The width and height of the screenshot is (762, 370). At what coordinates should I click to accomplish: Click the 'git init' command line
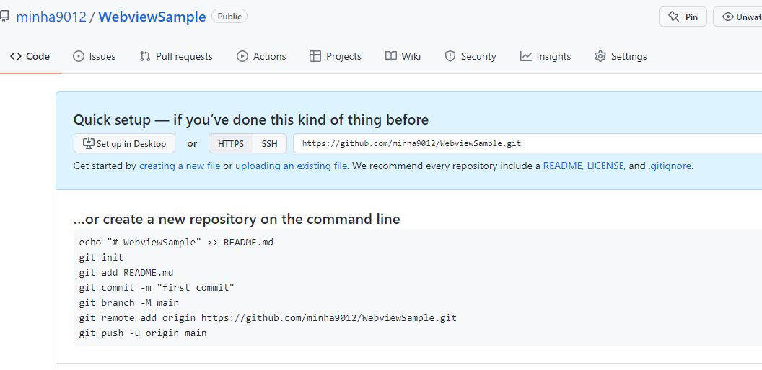point(101,258)
